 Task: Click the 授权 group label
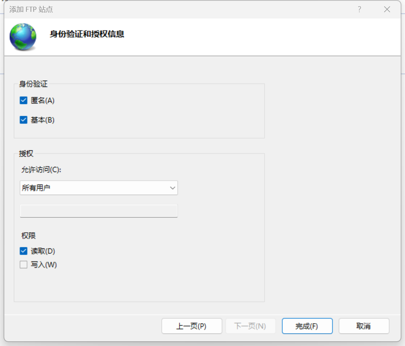click(26, 154)
